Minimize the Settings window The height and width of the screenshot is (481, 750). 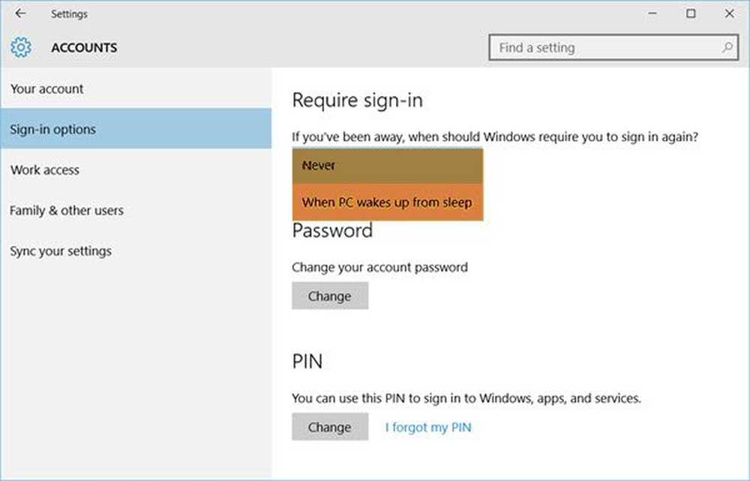(x=652, y=14)
